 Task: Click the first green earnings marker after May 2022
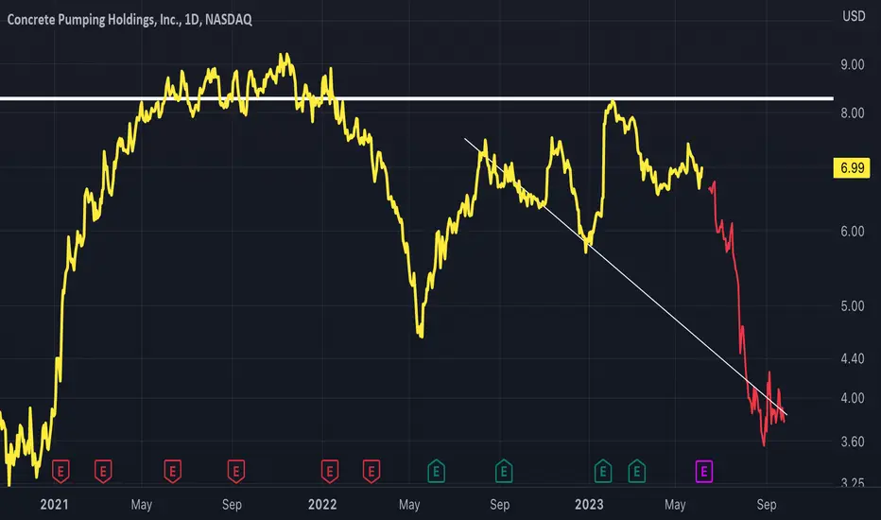[x=437, y=471]
